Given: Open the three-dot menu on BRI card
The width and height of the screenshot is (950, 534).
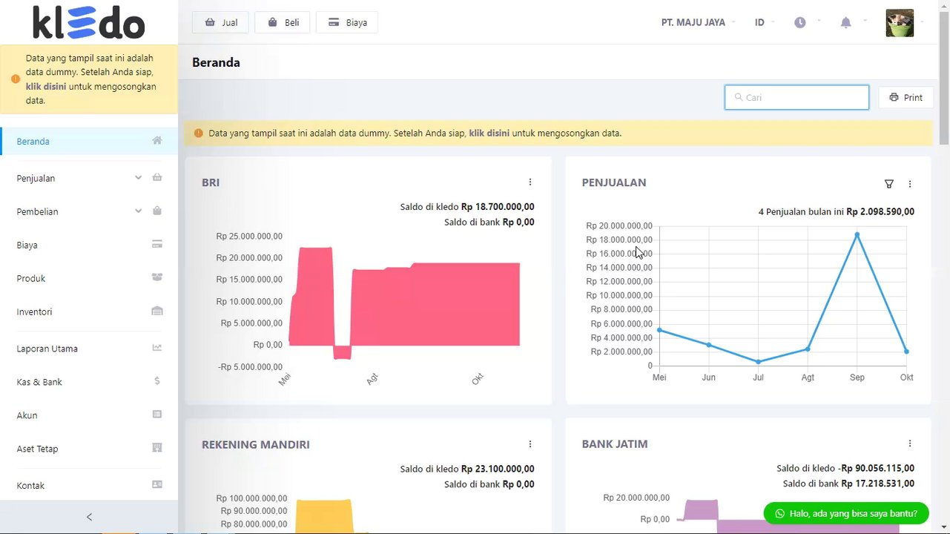Looking at the screenshot, I should [530, 182].
